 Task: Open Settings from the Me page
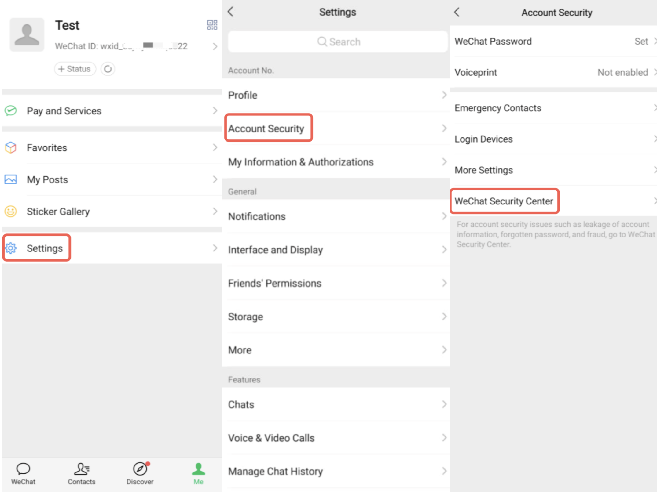click(x=112, y=248)
